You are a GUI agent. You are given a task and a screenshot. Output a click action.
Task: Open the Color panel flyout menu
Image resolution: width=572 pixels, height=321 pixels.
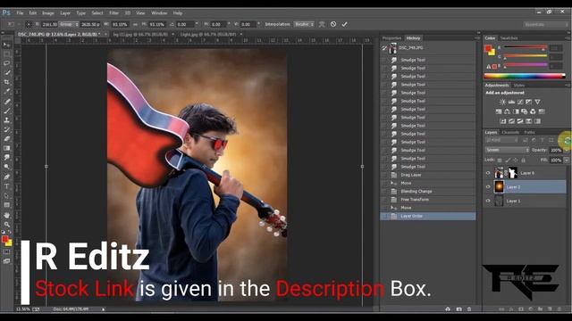[568, 37]
